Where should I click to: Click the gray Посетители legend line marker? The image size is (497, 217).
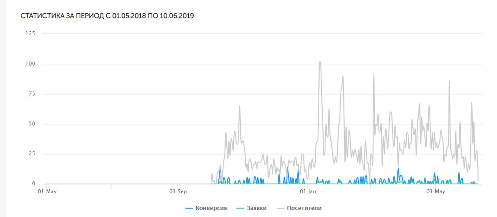pos(280,208)
